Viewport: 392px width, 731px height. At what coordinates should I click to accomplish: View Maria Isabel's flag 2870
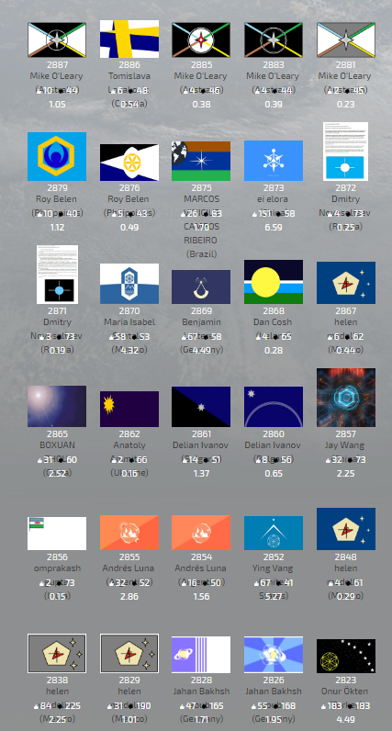coord(129,284)
